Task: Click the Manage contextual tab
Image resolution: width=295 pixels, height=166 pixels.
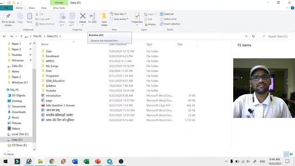Action: [59, 3]
